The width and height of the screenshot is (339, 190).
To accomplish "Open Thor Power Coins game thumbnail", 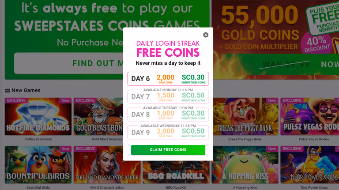I will point(309,165).
